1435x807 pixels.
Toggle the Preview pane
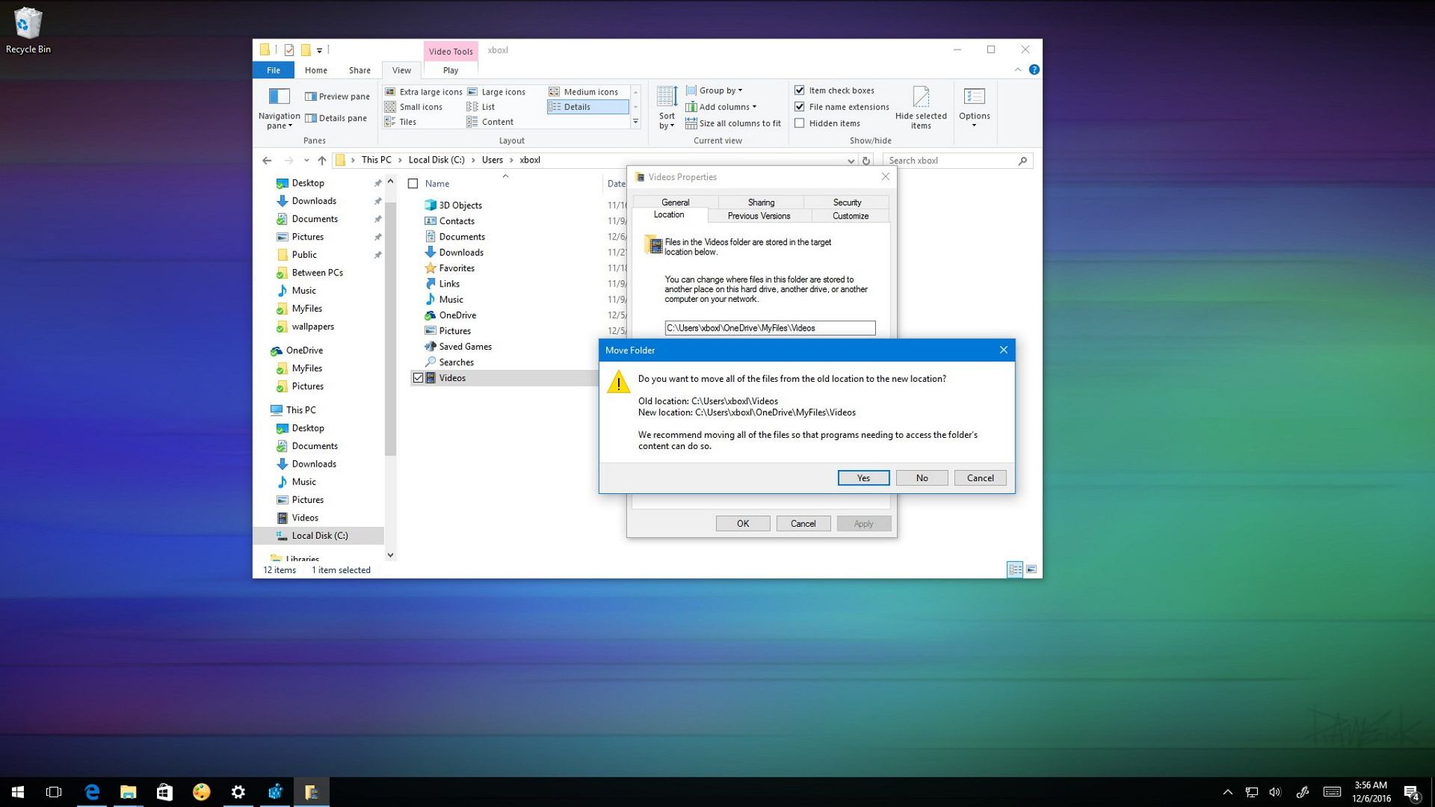pyautogui.click(x=336, y=96)
